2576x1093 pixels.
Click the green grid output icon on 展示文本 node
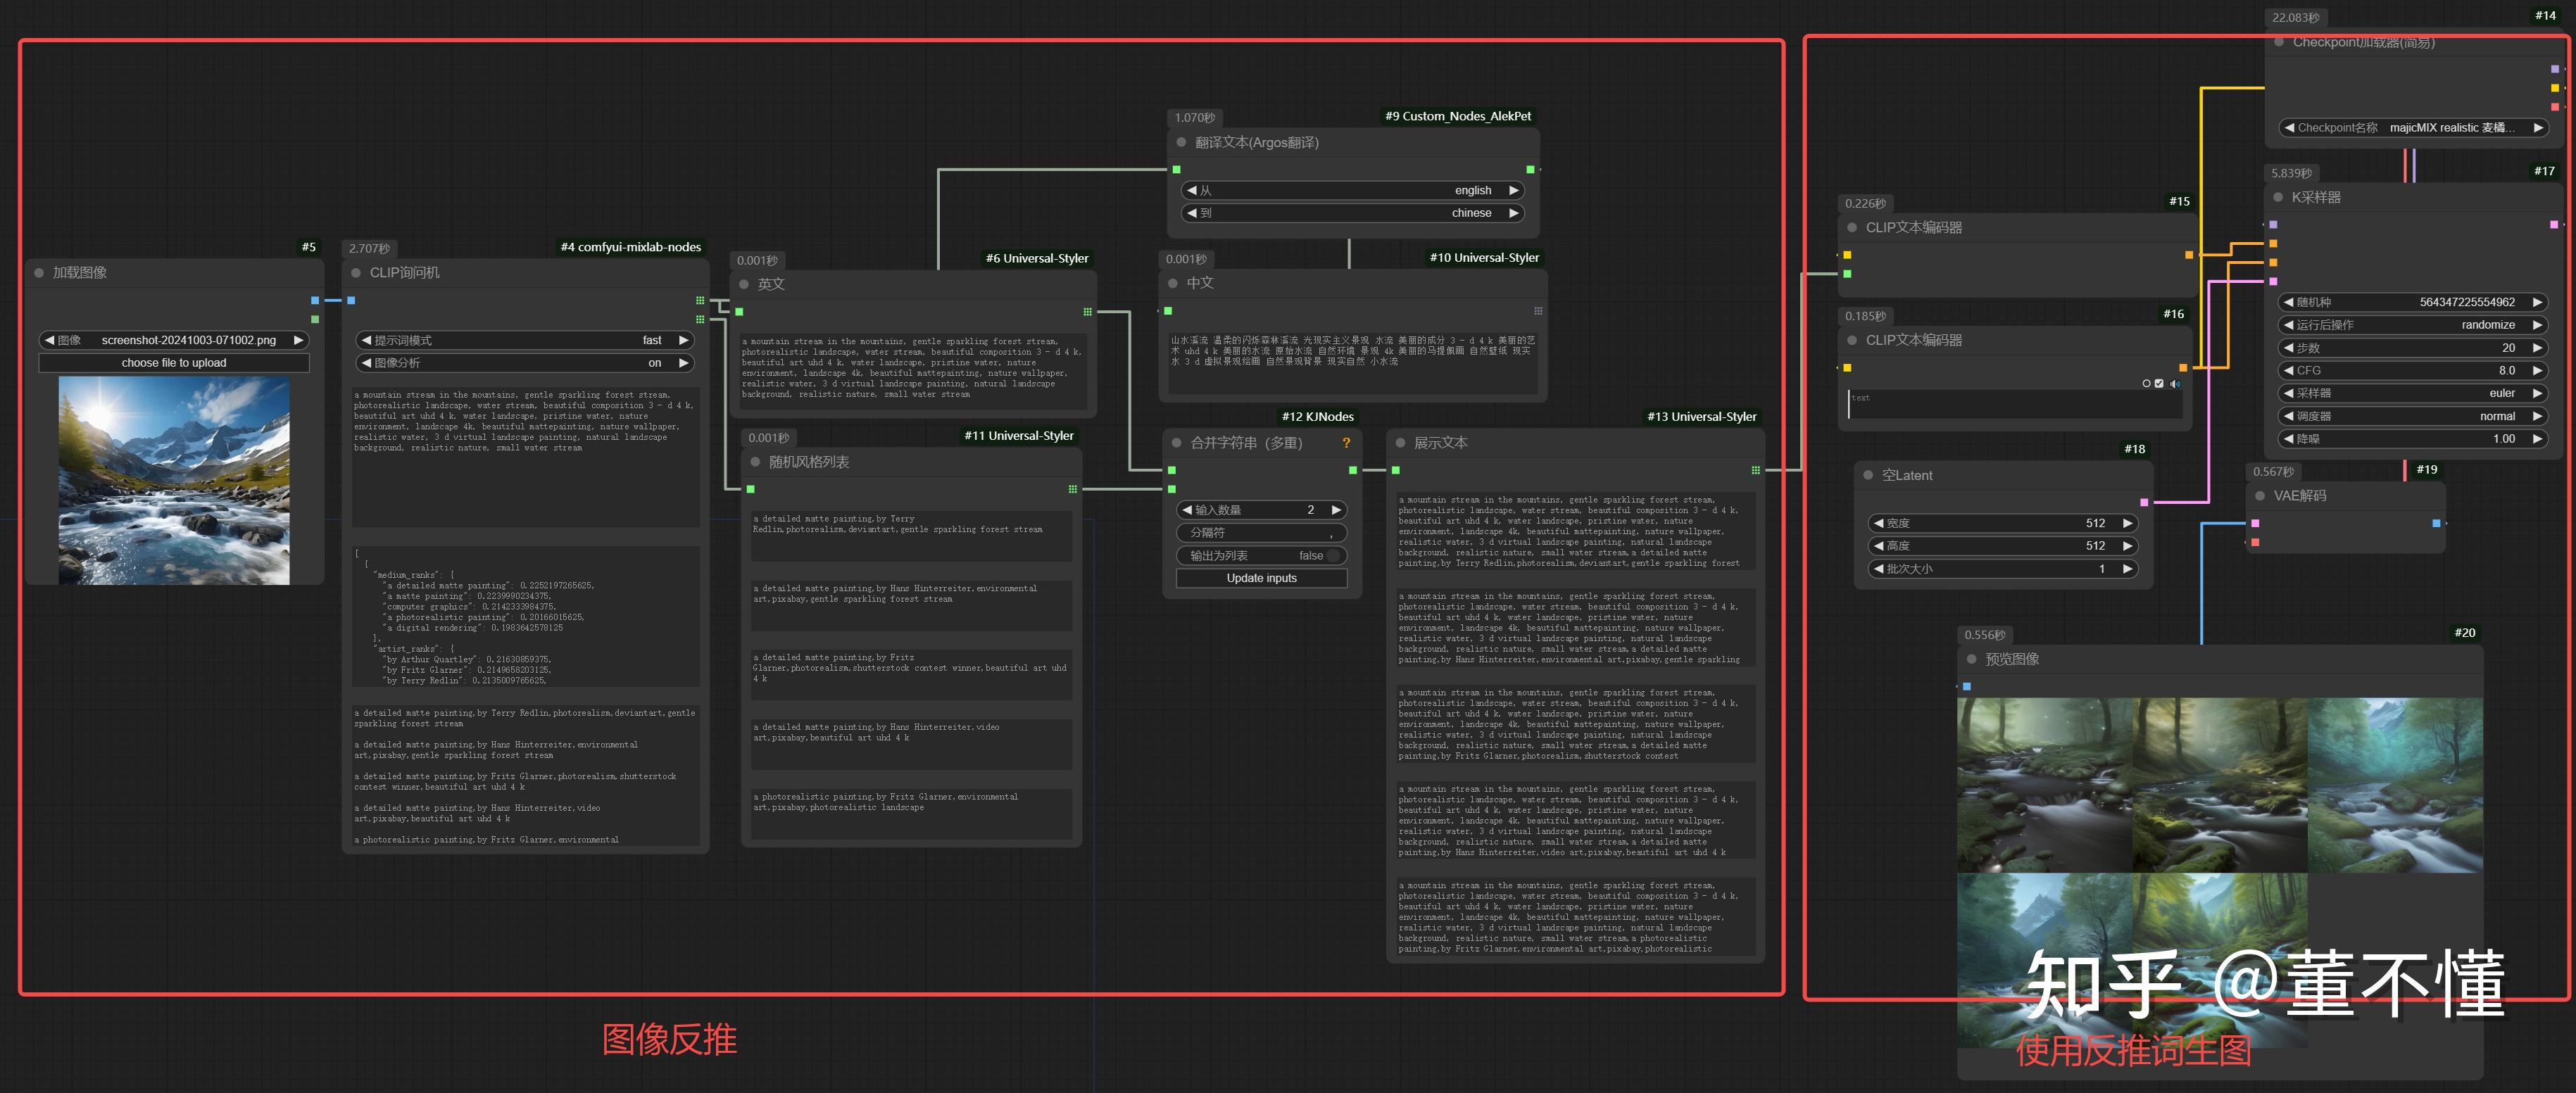tap(1755, 470)
